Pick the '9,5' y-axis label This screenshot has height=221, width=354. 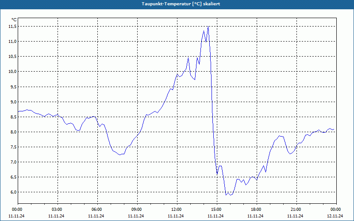[13, 87]
